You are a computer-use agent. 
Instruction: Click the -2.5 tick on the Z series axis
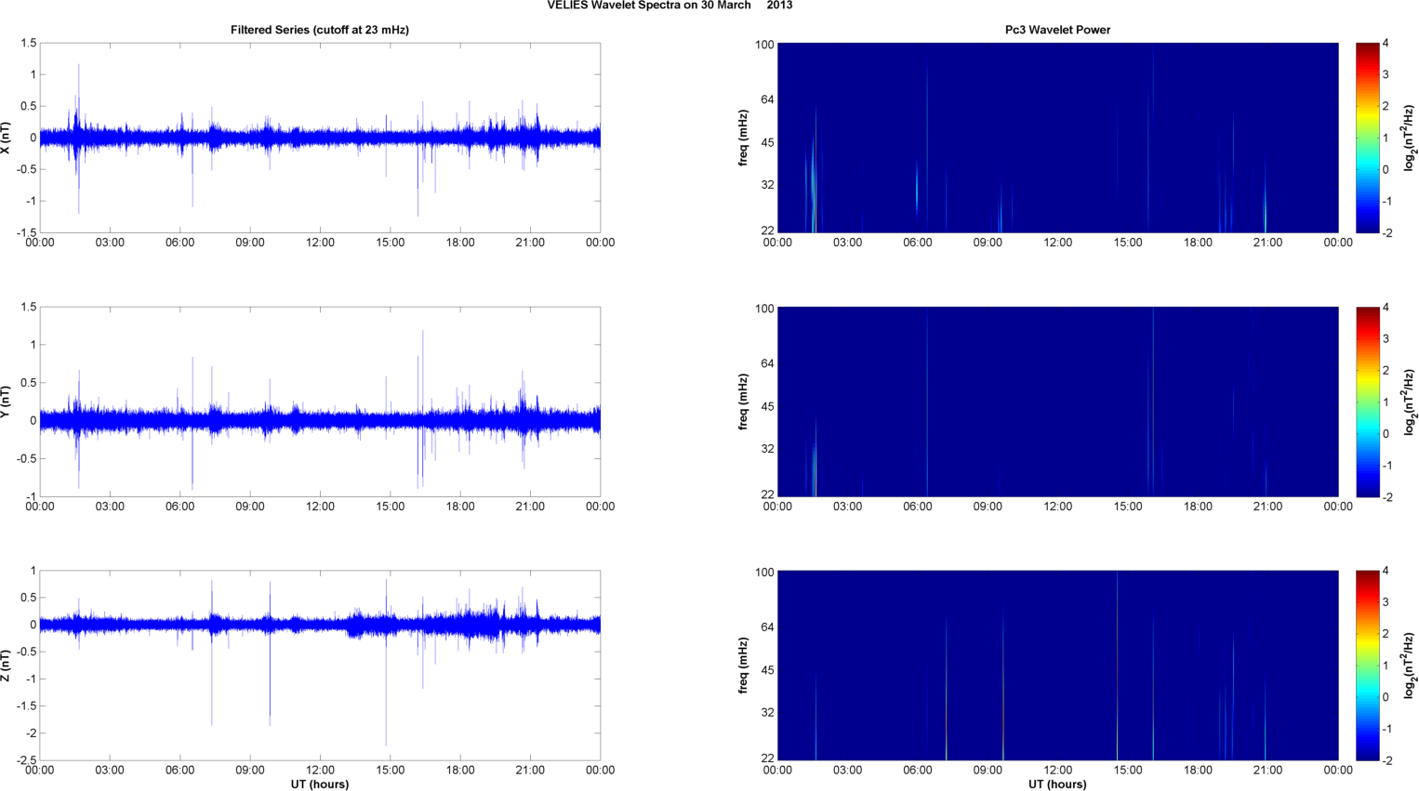(26, 761)
